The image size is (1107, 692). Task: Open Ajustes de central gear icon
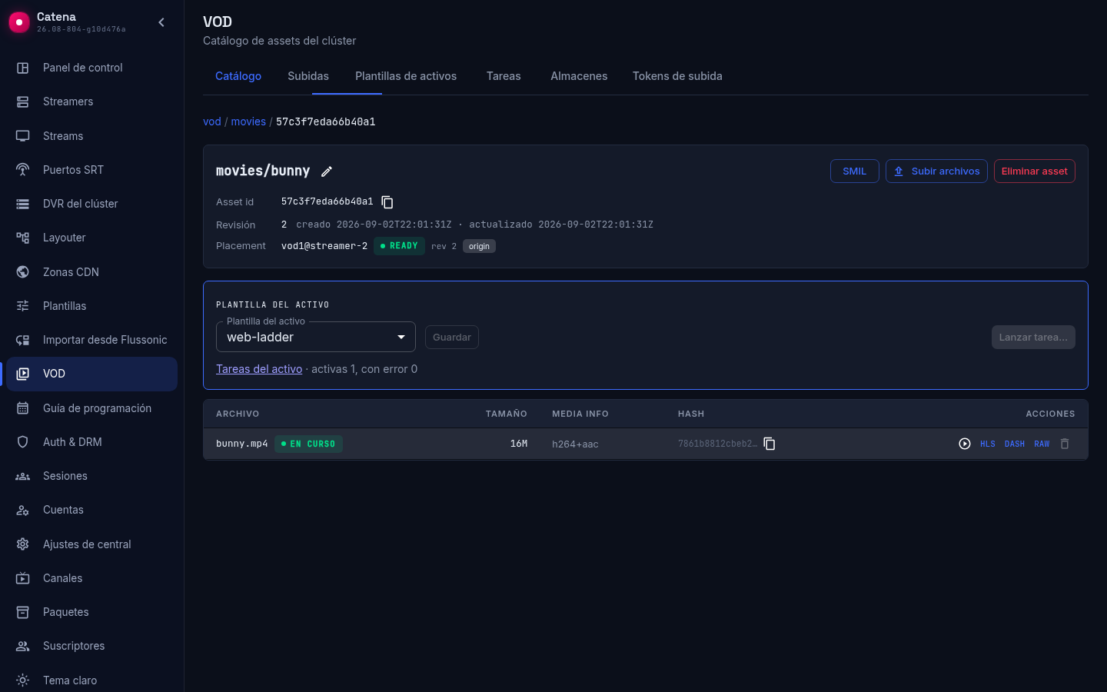tap(23, 544)
